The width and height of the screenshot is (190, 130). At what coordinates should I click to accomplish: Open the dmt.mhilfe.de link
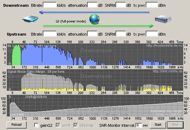[168, 71]
